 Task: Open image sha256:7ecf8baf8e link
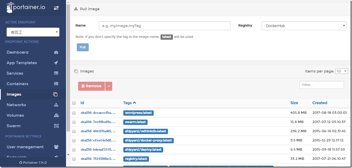[x=98, y=122]
